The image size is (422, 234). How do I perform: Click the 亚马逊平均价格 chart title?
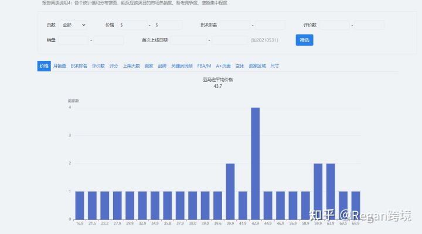click(x=217, y=80)
